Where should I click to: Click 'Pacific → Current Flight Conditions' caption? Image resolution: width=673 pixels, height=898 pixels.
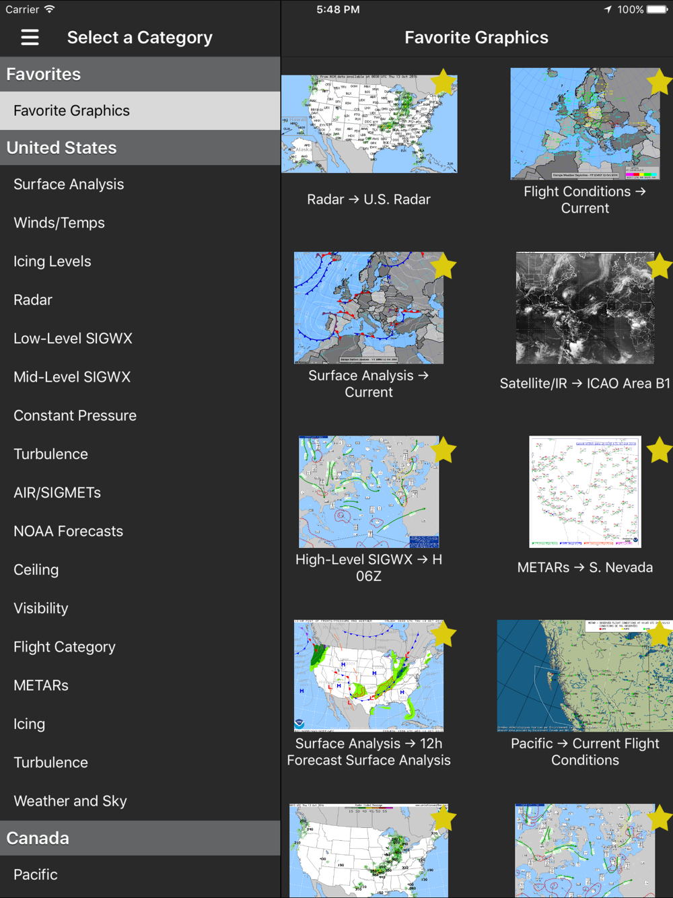click(585, 751)
